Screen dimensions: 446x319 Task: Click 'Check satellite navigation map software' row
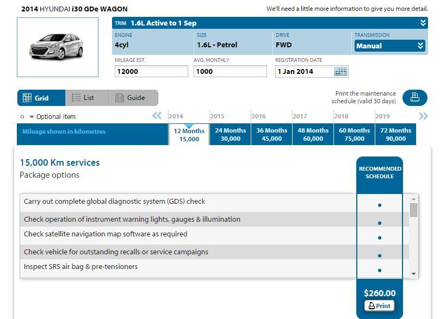[214, 236]
